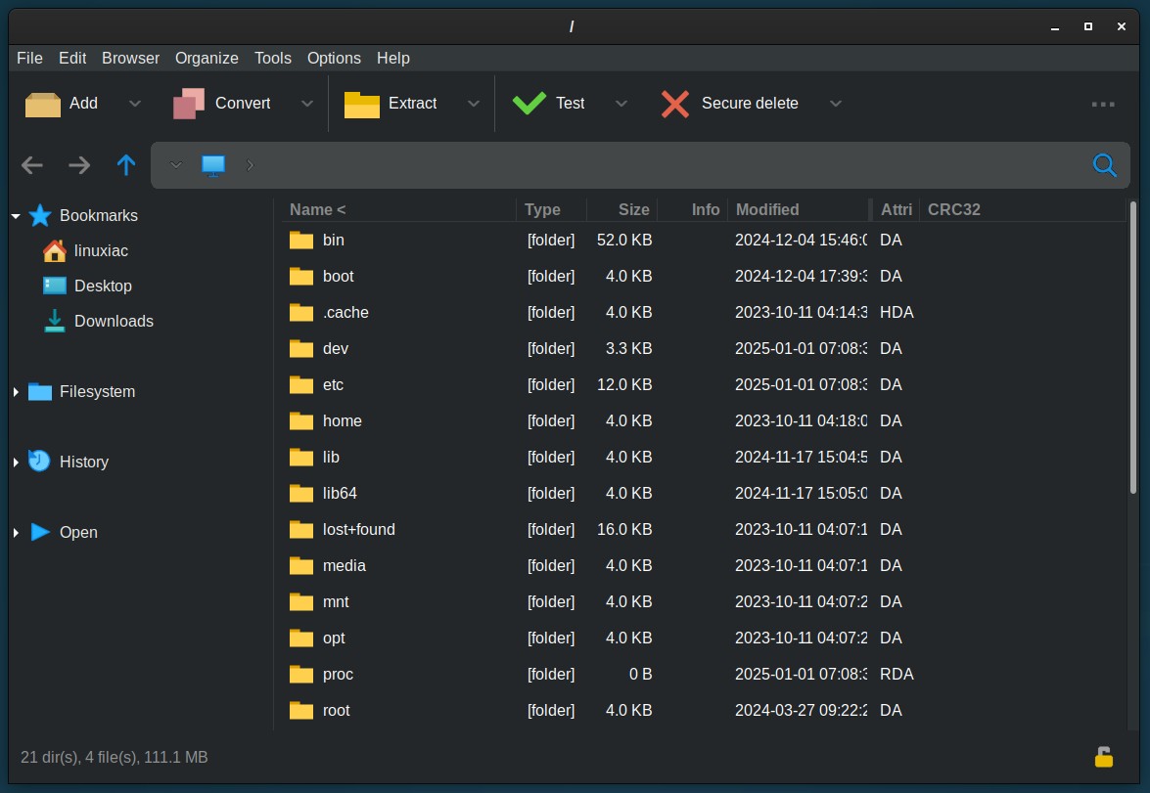
Task: Sort by the Size column header
Action: (x=621, y=209)
